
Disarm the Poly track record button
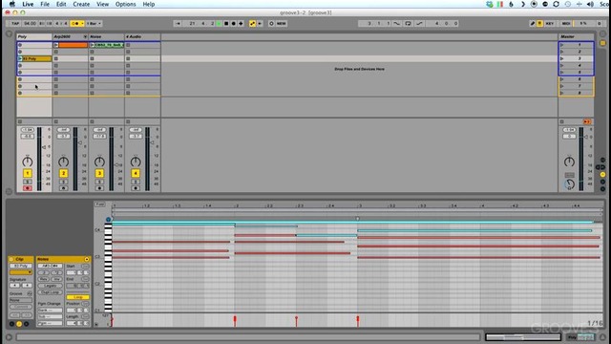point(28,188)
